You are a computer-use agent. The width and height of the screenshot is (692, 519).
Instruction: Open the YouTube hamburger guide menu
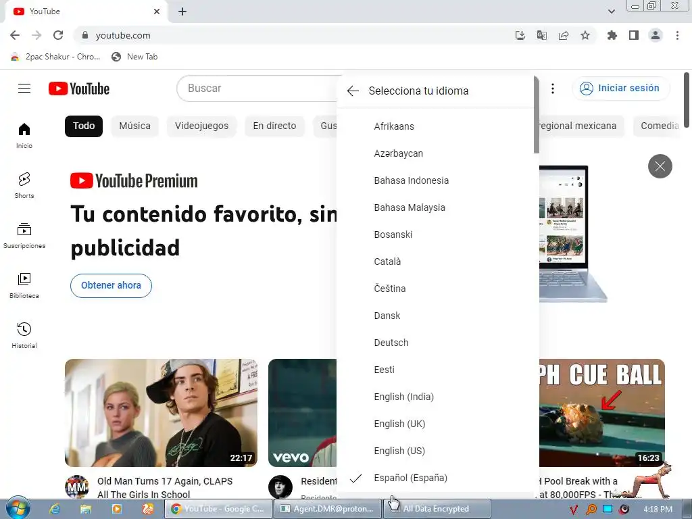(24, 89)
